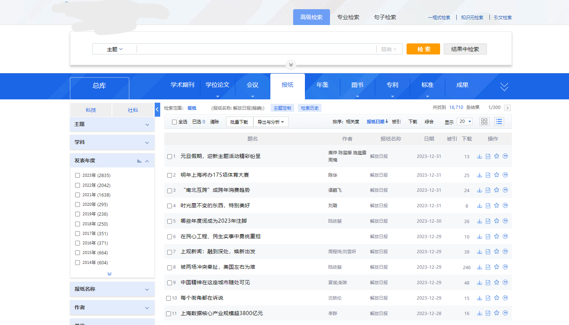Open the 精确 match mode dropdown
Viewport: 569px width, 325px height.
[x=389, y=49]
